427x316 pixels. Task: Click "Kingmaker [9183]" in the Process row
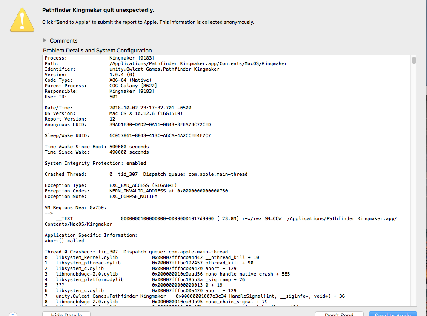tap(132, 58)
